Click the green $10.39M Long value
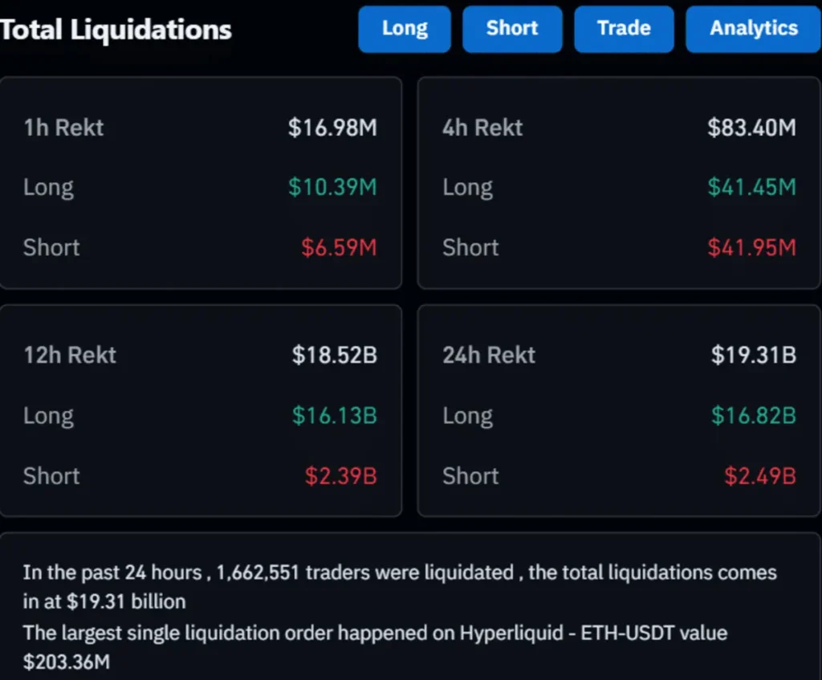This screenshot has height=680, width=822. pos(332,187)
